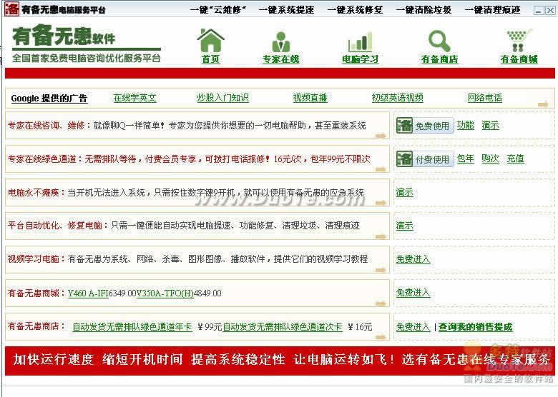Click 演示 link next to 功能
Screen dimensions: 558x397
490,125
